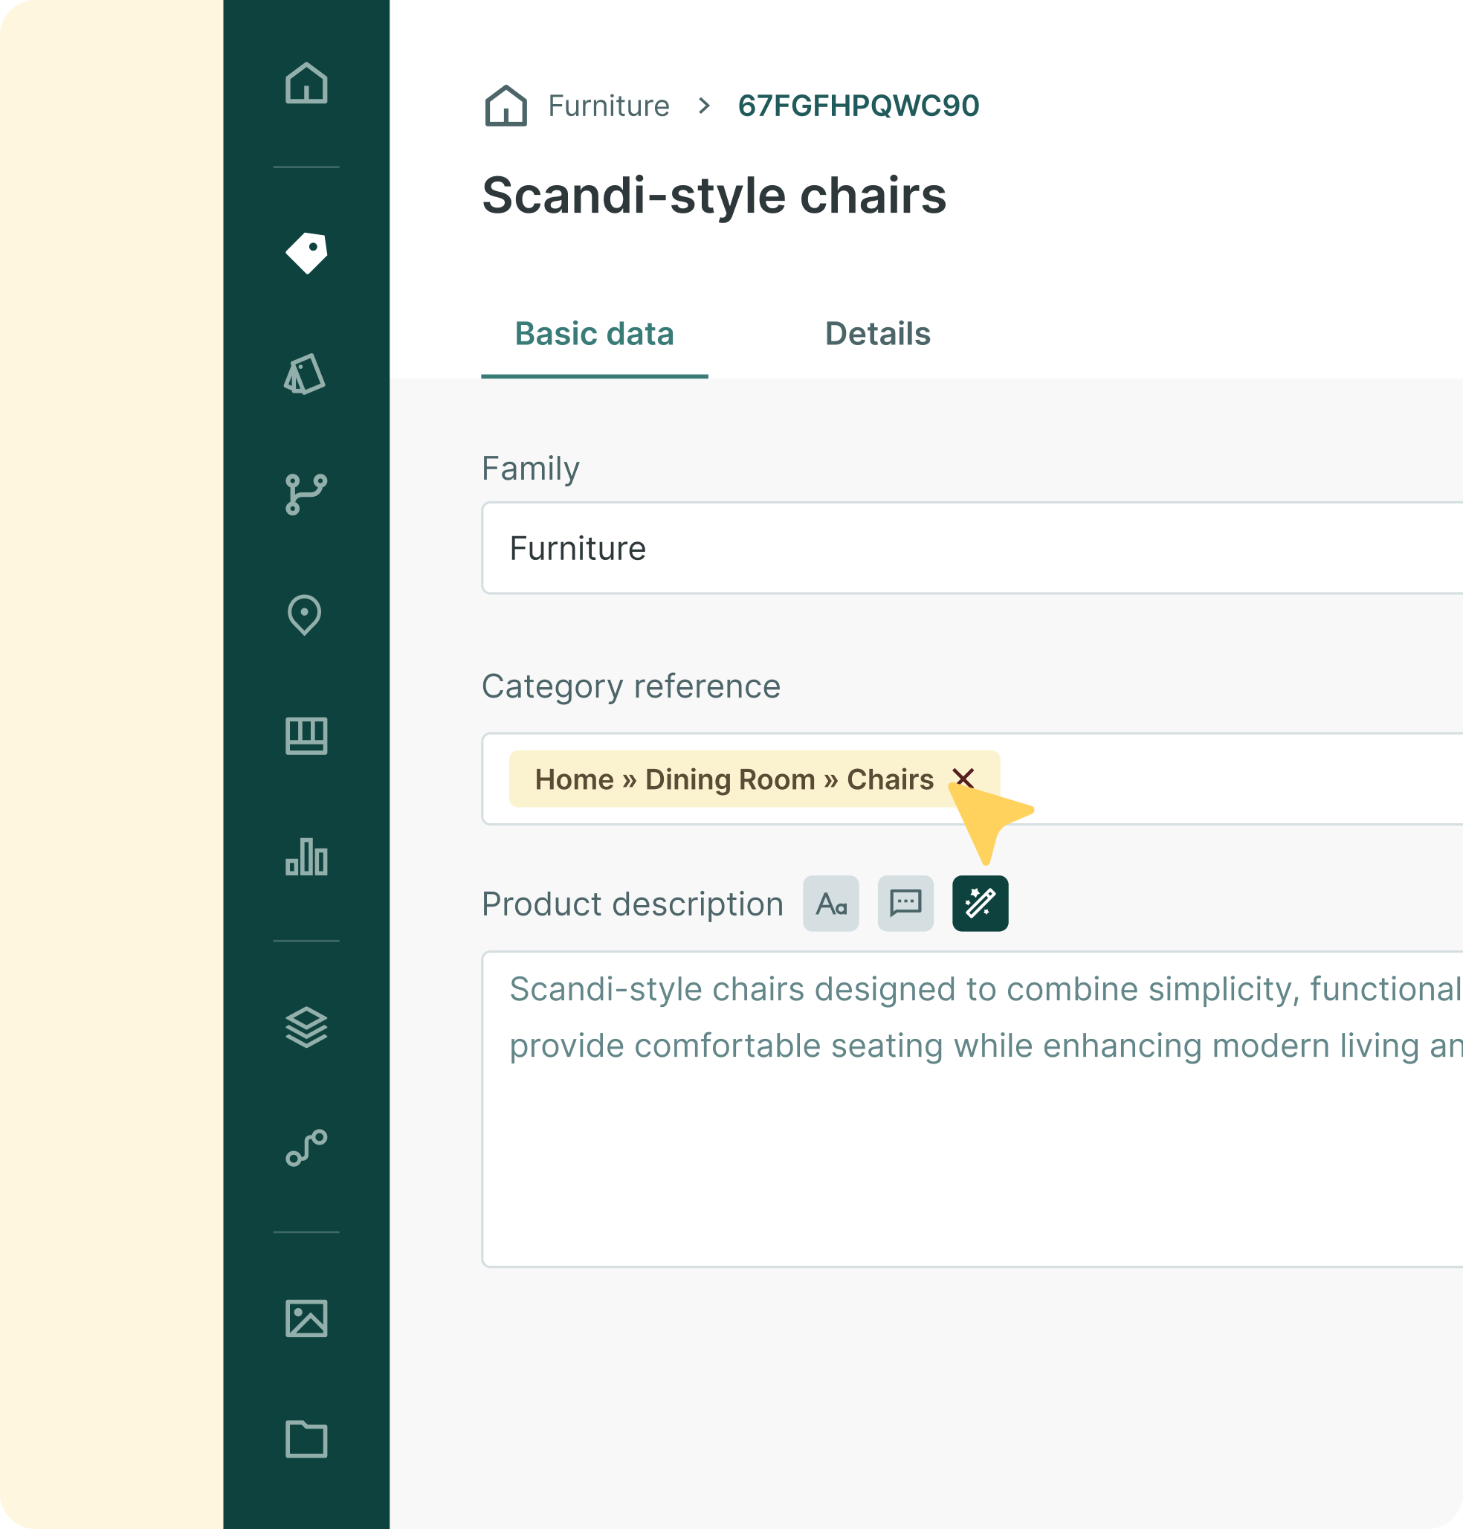Select the Basic data tab
The height and width of the screenshot is (1529, 1463).
(x=594, y=334)
